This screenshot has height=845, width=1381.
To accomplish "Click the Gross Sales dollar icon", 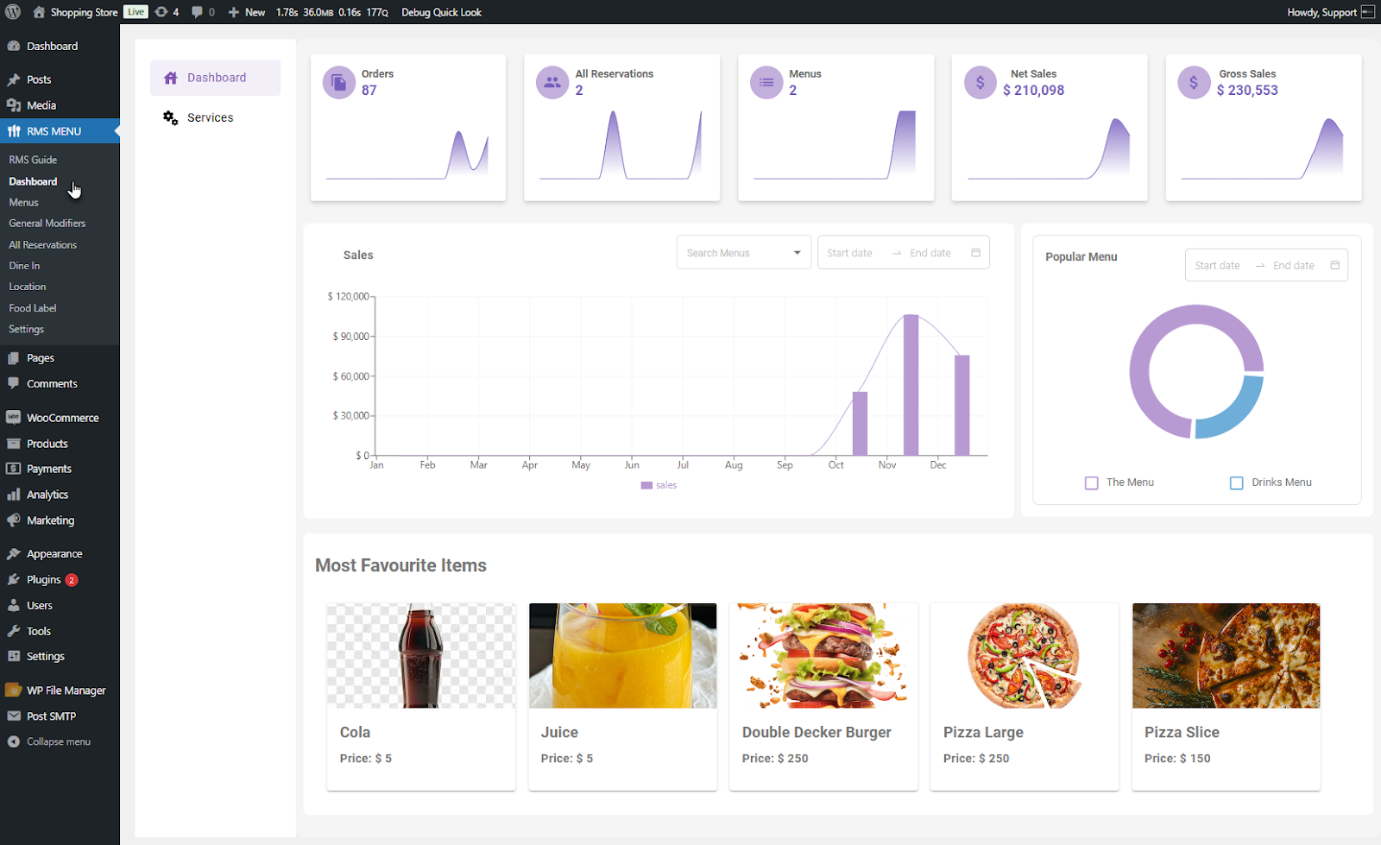I will (1194, 82).
